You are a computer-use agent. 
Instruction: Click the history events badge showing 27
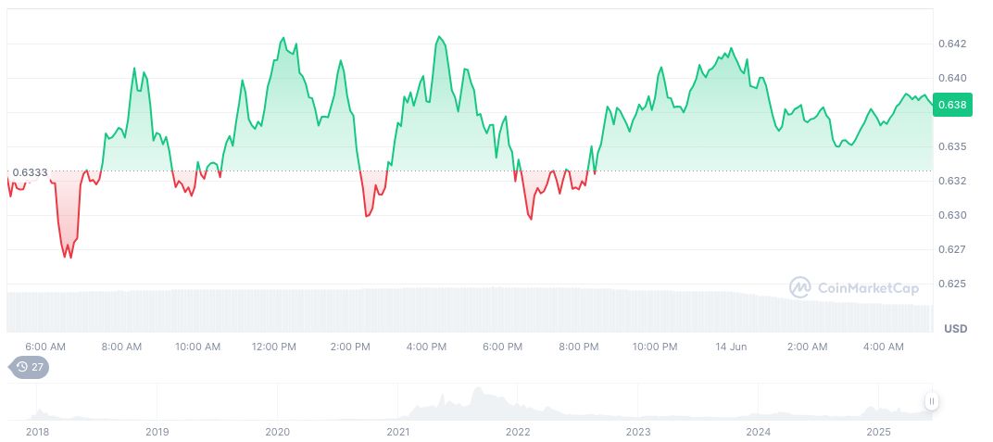[x=30, y=367]
